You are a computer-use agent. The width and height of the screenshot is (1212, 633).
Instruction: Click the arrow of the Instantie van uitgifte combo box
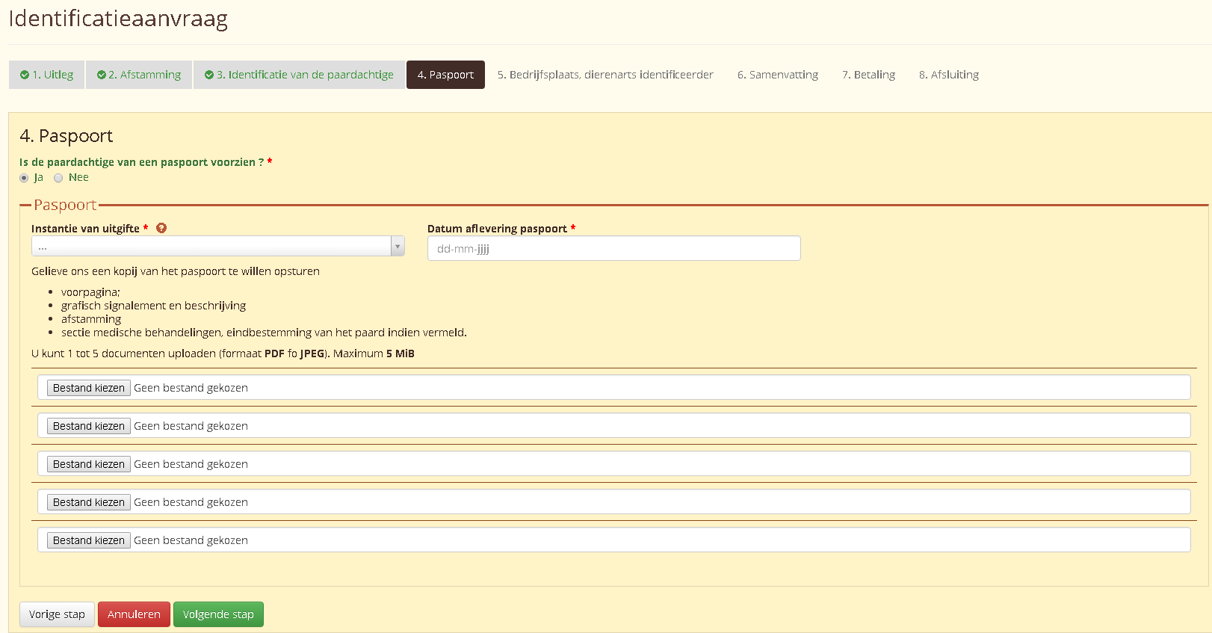pyautogui.click(x=398, y=246)
